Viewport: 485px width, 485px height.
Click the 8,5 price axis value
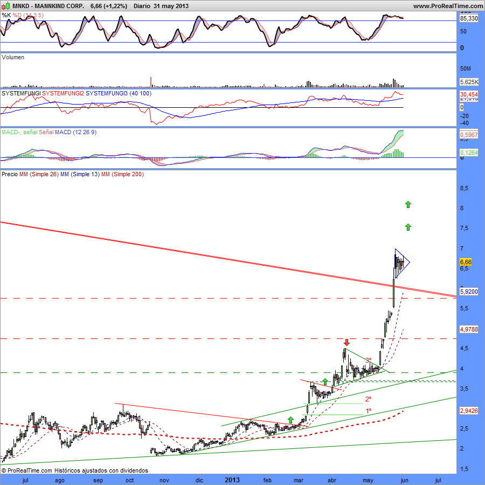pos(465,188)
